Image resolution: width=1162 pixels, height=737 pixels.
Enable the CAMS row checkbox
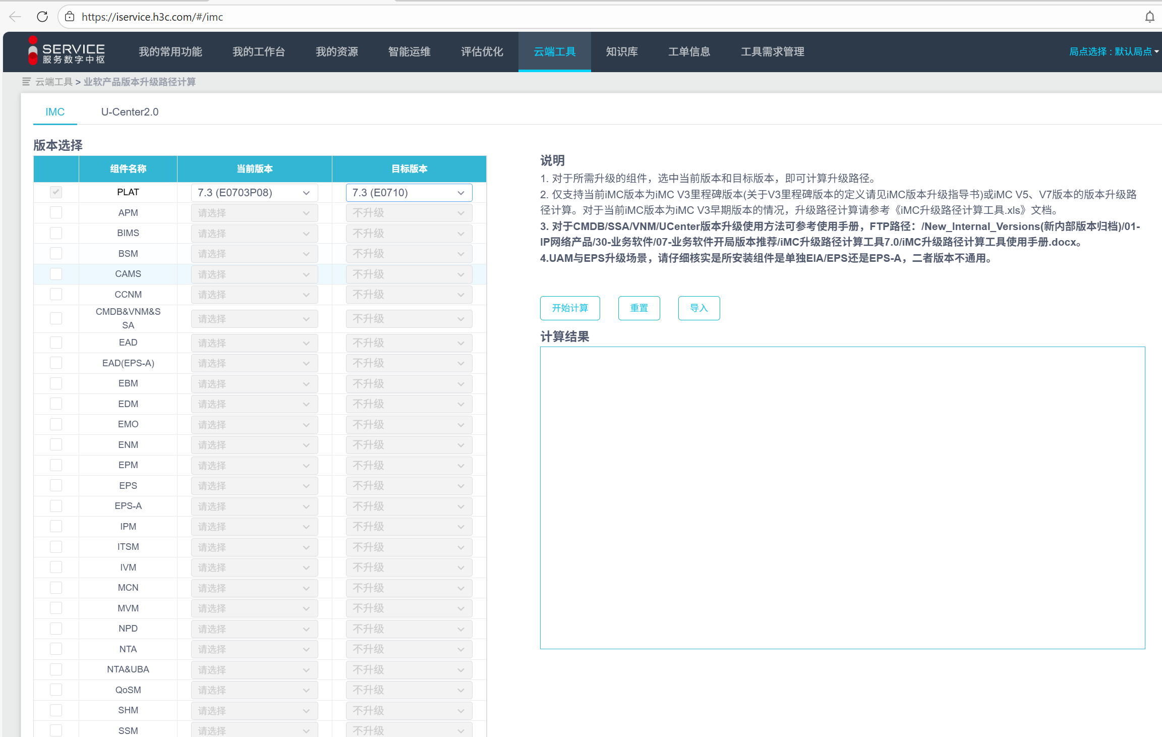point(56,273)
